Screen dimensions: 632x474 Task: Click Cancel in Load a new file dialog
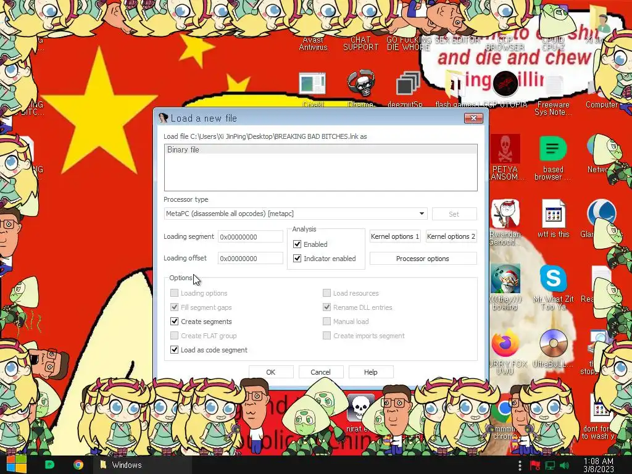pyautogui.click(x=320, y=372)
